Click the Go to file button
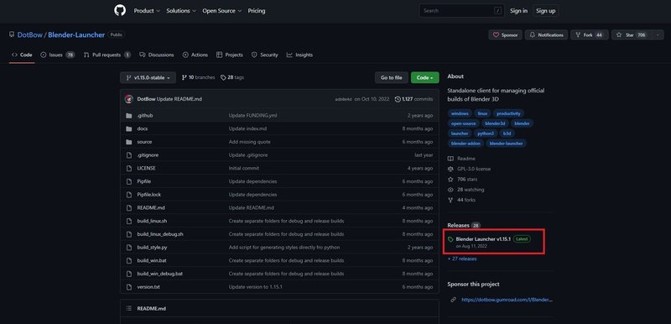The image size is (671, 324). [391, 77]
